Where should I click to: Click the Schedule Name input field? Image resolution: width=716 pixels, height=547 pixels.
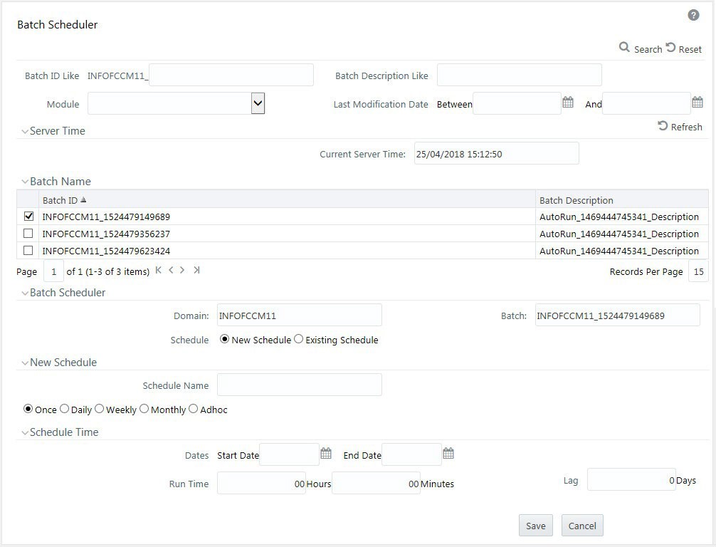click(300, 385)
